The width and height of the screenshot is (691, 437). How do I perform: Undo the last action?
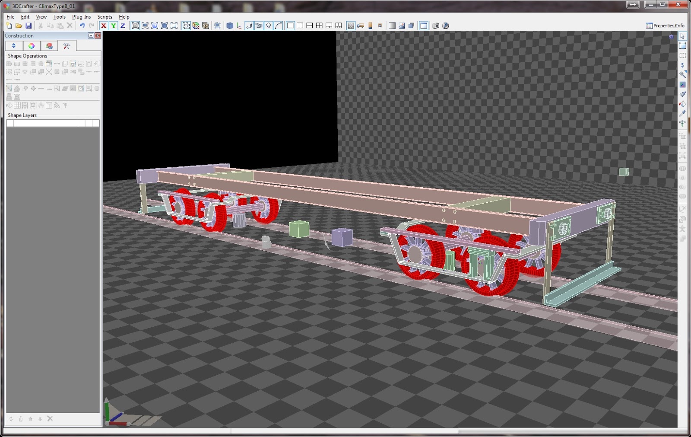[82, 26]
